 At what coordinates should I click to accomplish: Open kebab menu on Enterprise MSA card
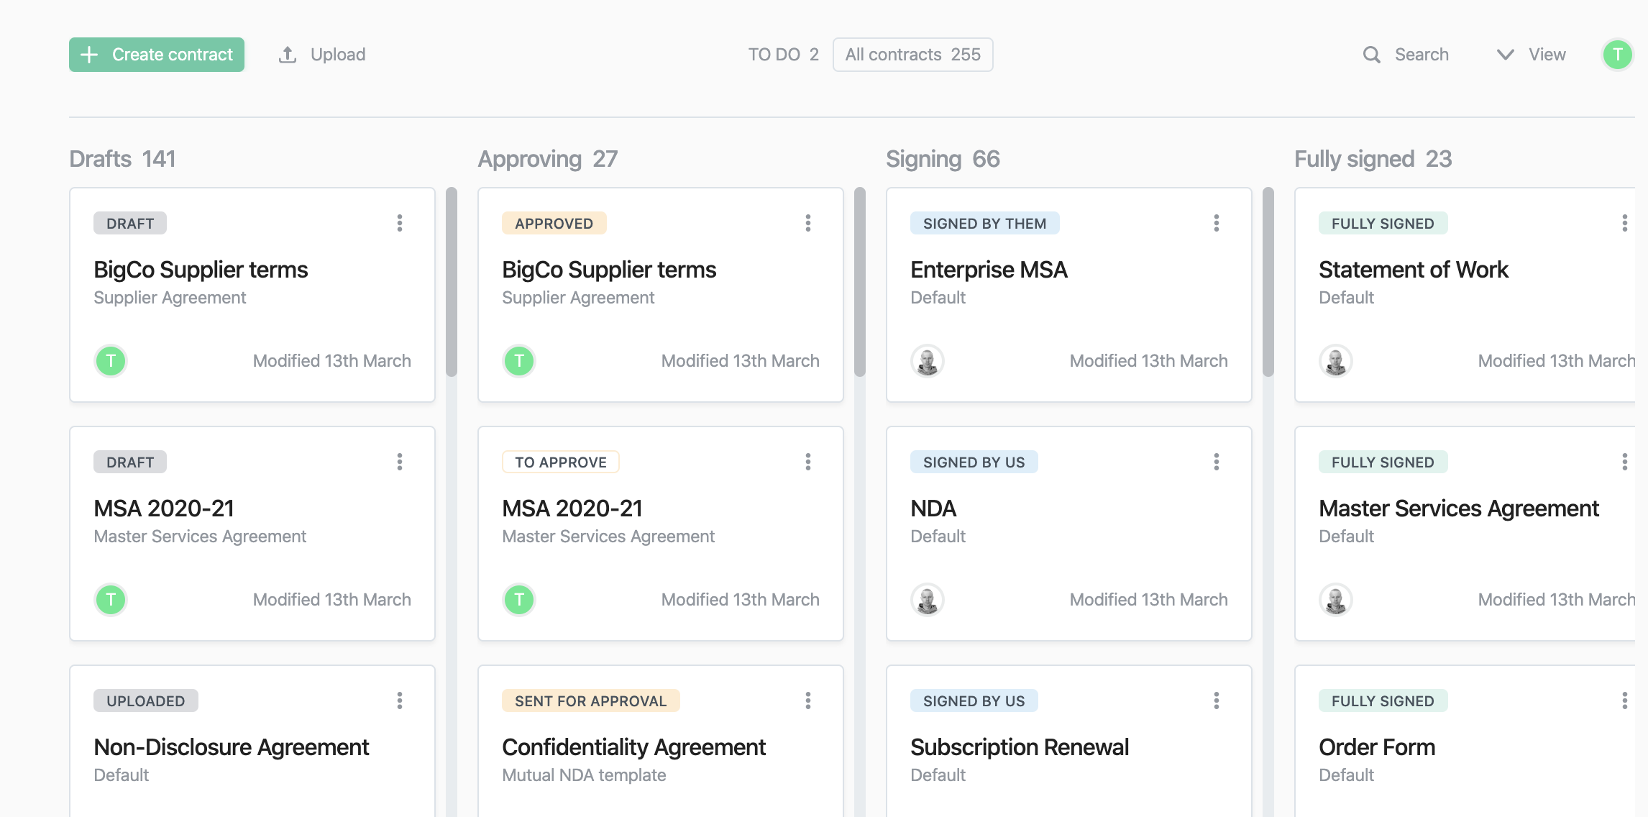(x=1216, y=223)
